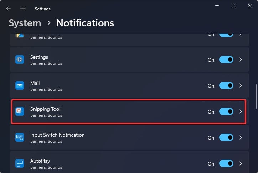Toggle off Input Switch Notification

click(226, 138)
